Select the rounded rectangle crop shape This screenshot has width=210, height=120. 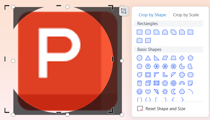(148, 32)
